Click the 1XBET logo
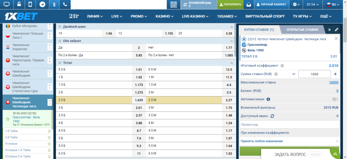The height and width of the screenshot is (159, 347). coord(21,16)
